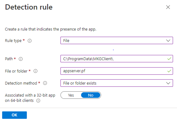The image size is (177, 121).
Task: Click the Detection method info icon
Action: pyautogui.click(x=45, y=83)
